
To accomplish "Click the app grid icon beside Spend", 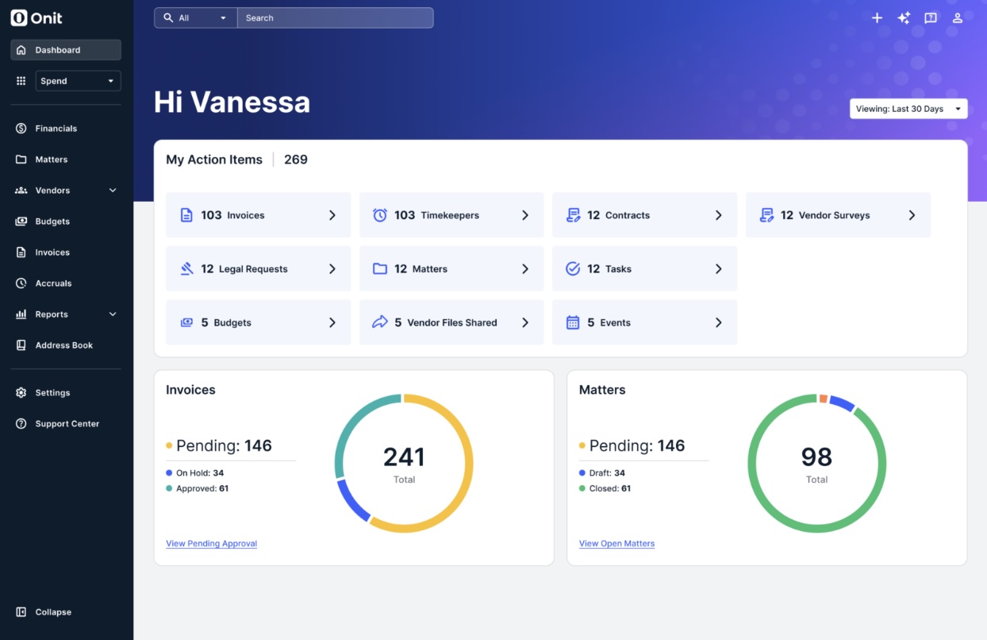I will tap(21, 81).
